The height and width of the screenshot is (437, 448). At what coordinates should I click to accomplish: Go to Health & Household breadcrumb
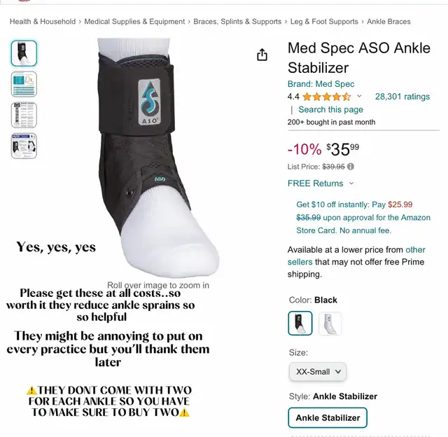[x=43, y=22]
